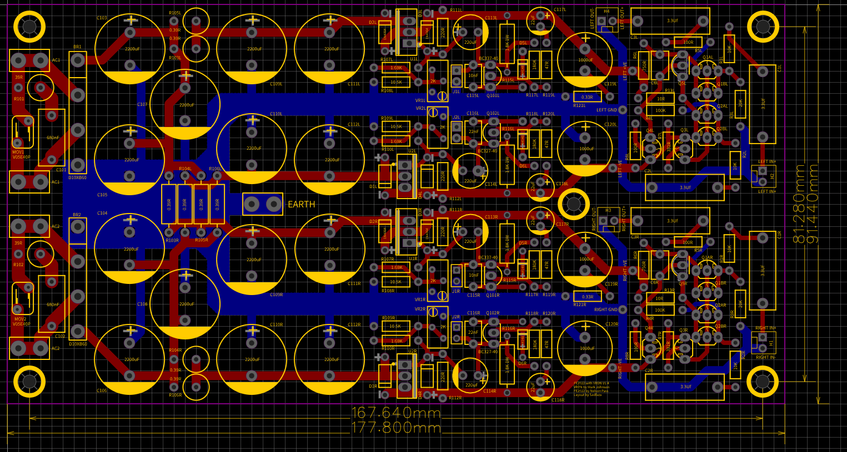Viewport: 847px width, 452px height.
Task: Select resistor R6L 750R
Action: pyautogui.click(x=644, y=65)
